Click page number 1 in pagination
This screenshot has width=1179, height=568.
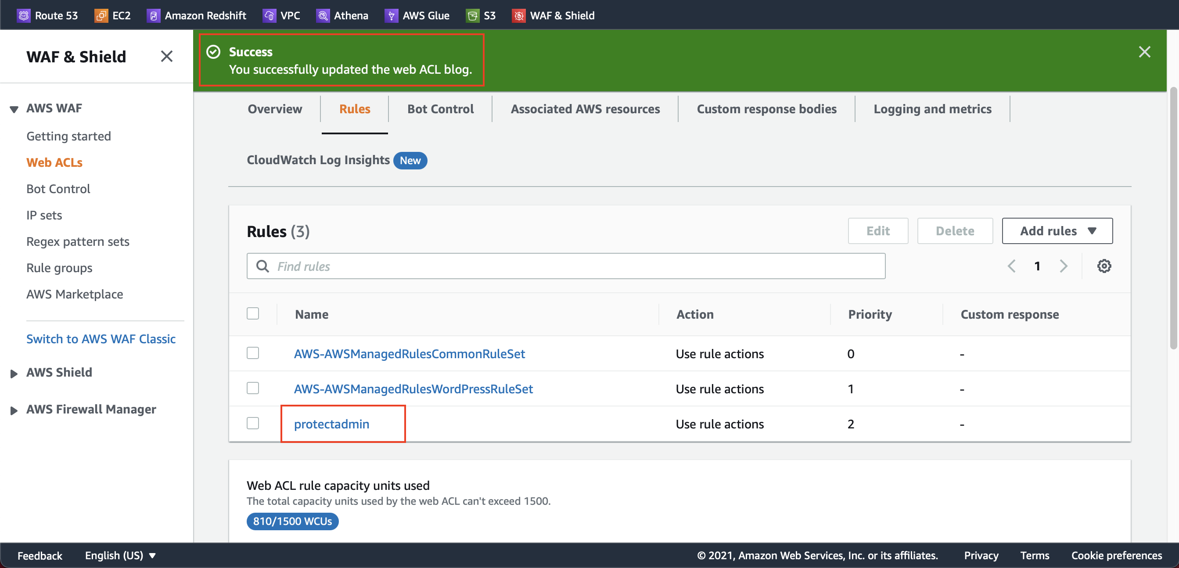coord(1037,266)
